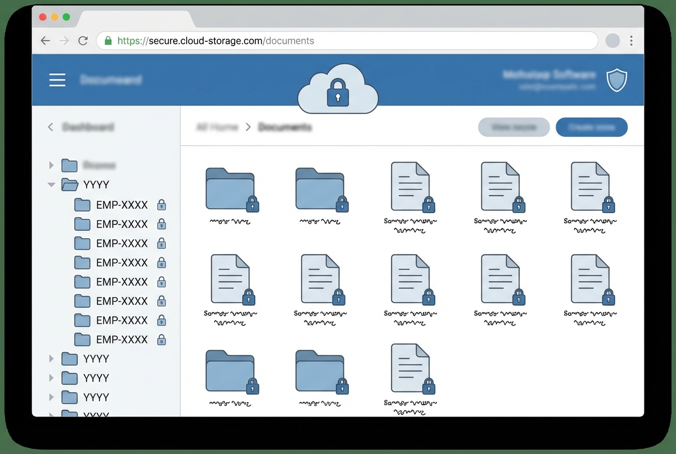The height and width of the screenshot is (454, 676).
Task: Click the browser back arrow
Action: pyautogui.click(x=45, y=41)
